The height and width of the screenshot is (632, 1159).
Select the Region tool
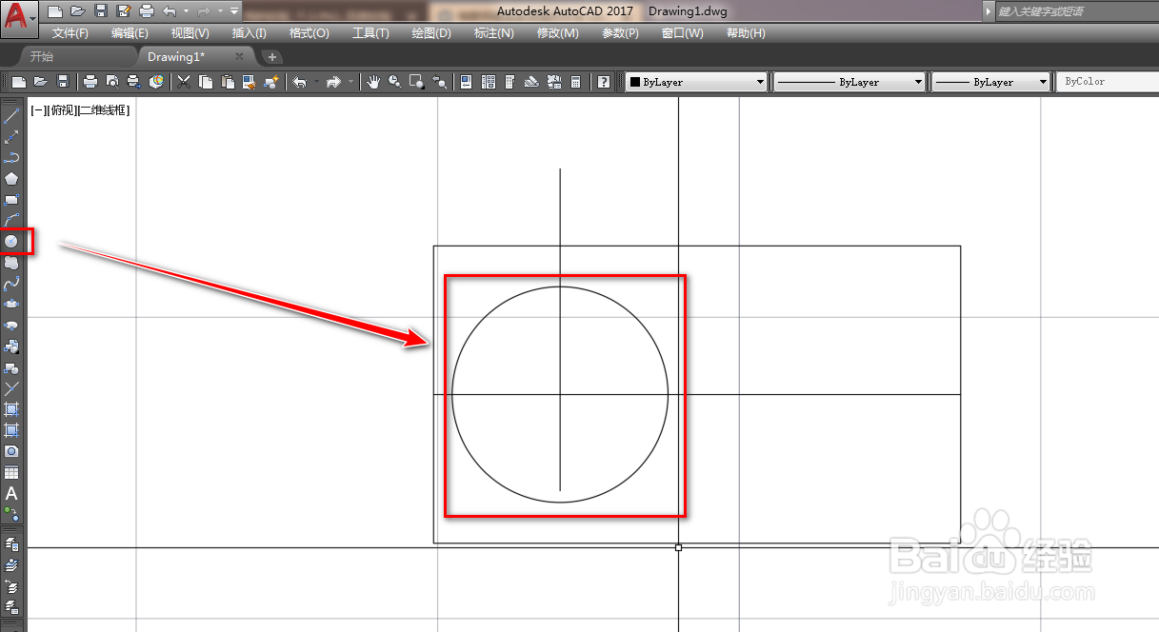tap(11, 451)
